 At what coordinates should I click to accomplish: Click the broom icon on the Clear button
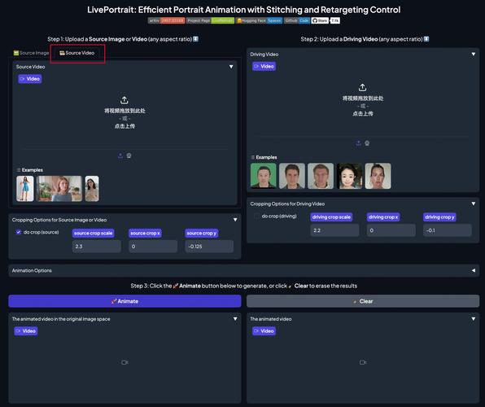click(x=355, y=301)
